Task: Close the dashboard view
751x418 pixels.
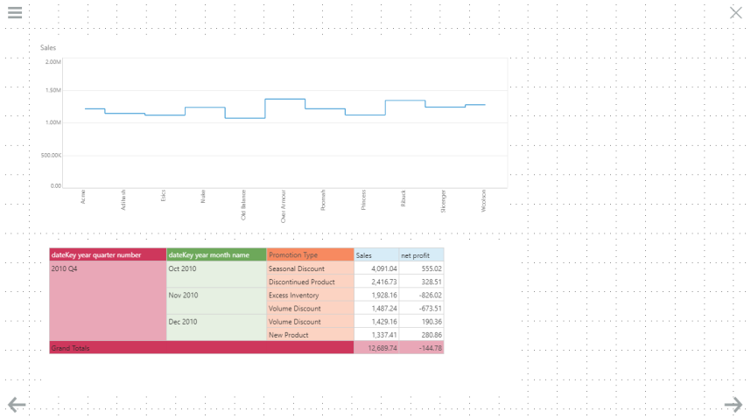Action: click(736, 13)
